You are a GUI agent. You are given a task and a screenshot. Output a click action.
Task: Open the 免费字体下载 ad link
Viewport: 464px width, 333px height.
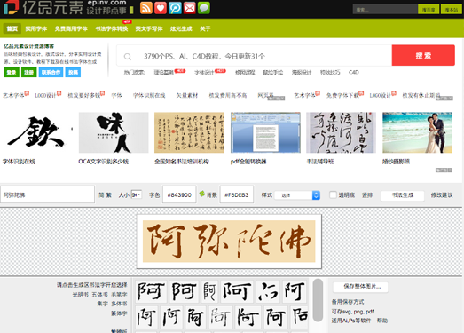coord(342,95)
